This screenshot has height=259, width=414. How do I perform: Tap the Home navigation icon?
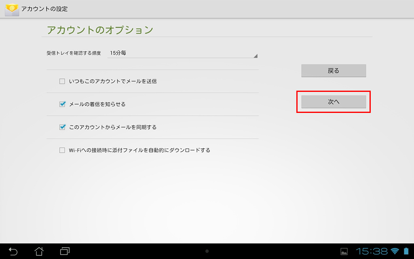pos(39,251)
